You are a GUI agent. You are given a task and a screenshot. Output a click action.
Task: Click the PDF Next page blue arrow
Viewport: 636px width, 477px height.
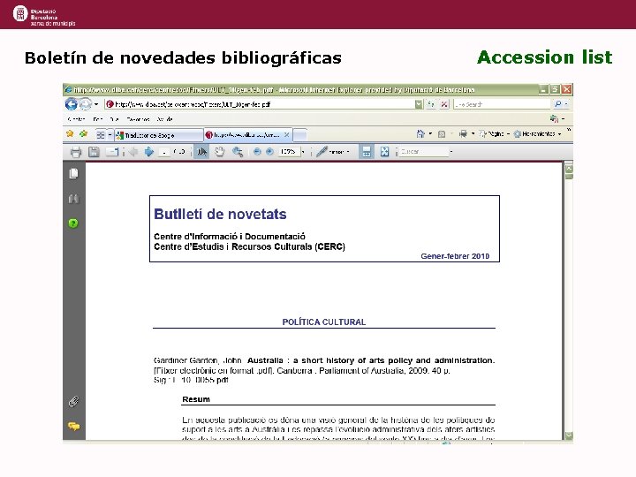[149, 152]
